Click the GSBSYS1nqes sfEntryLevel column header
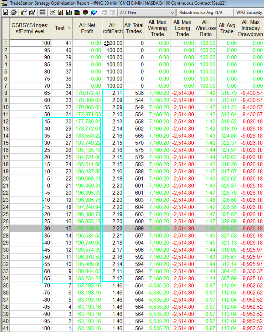This screenshot has height=332, width=264. point(30,28)
